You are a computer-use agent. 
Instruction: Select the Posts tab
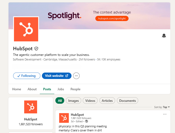click(x=47, y=89)
